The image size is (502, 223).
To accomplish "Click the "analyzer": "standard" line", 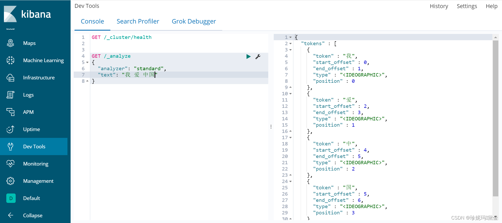I will [x=132, y=69].
